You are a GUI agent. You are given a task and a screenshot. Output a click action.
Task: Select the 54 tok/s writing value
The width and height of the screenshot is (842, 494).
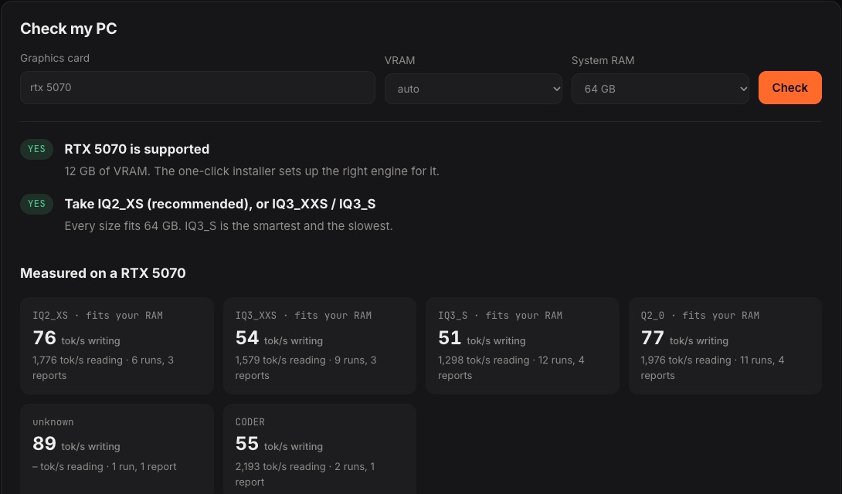tap(279, 338)
